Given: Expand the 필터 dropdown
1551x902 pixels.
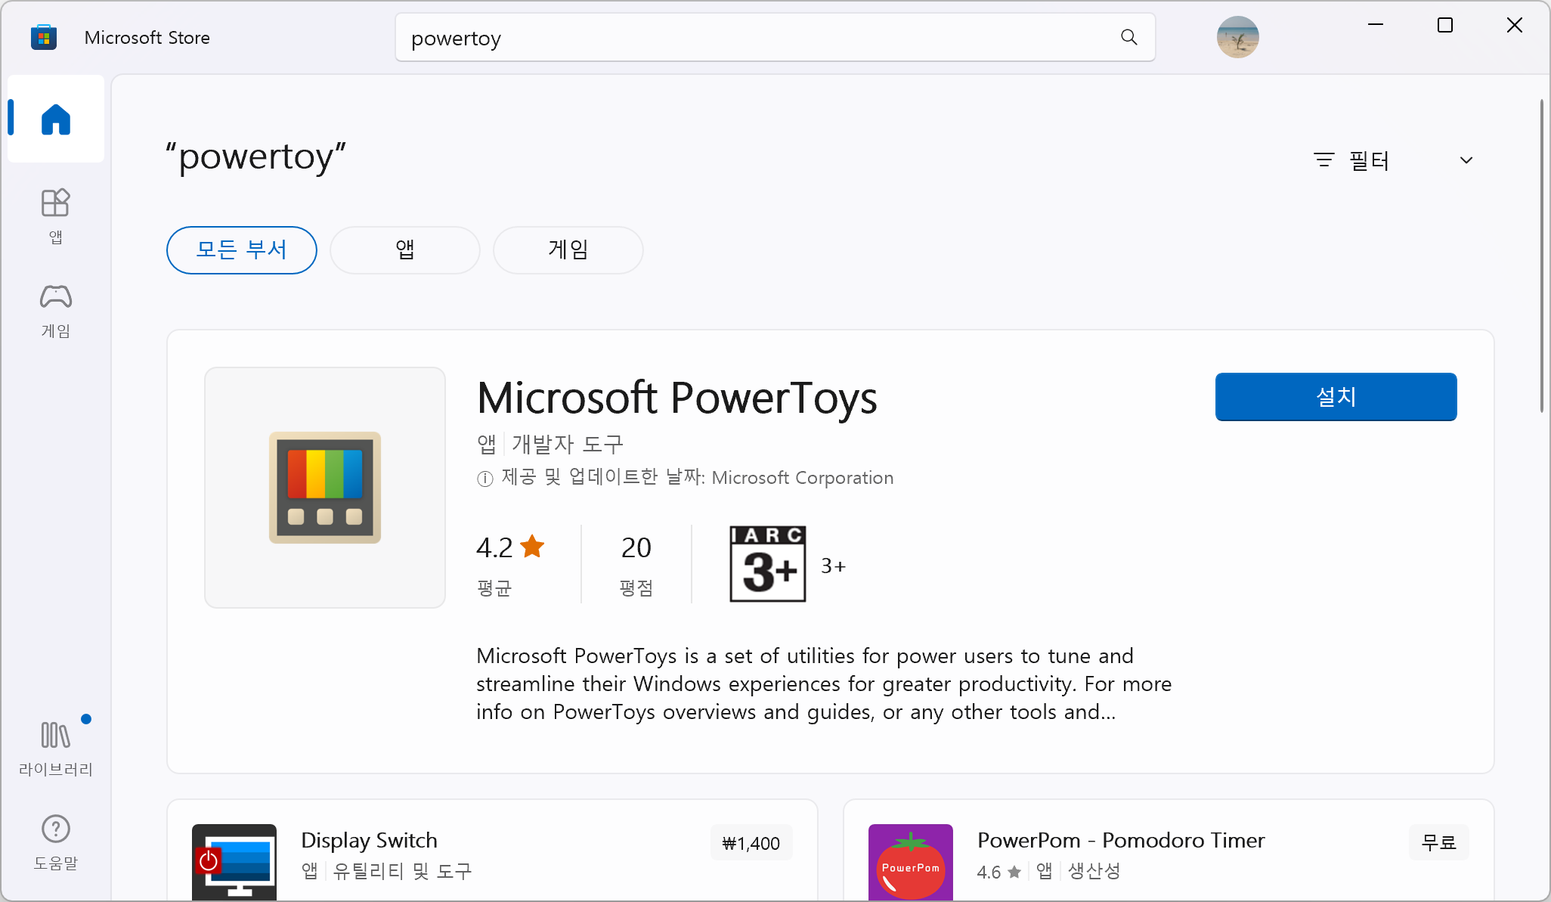Looking at the screenshot, I should click(1394, 160).
